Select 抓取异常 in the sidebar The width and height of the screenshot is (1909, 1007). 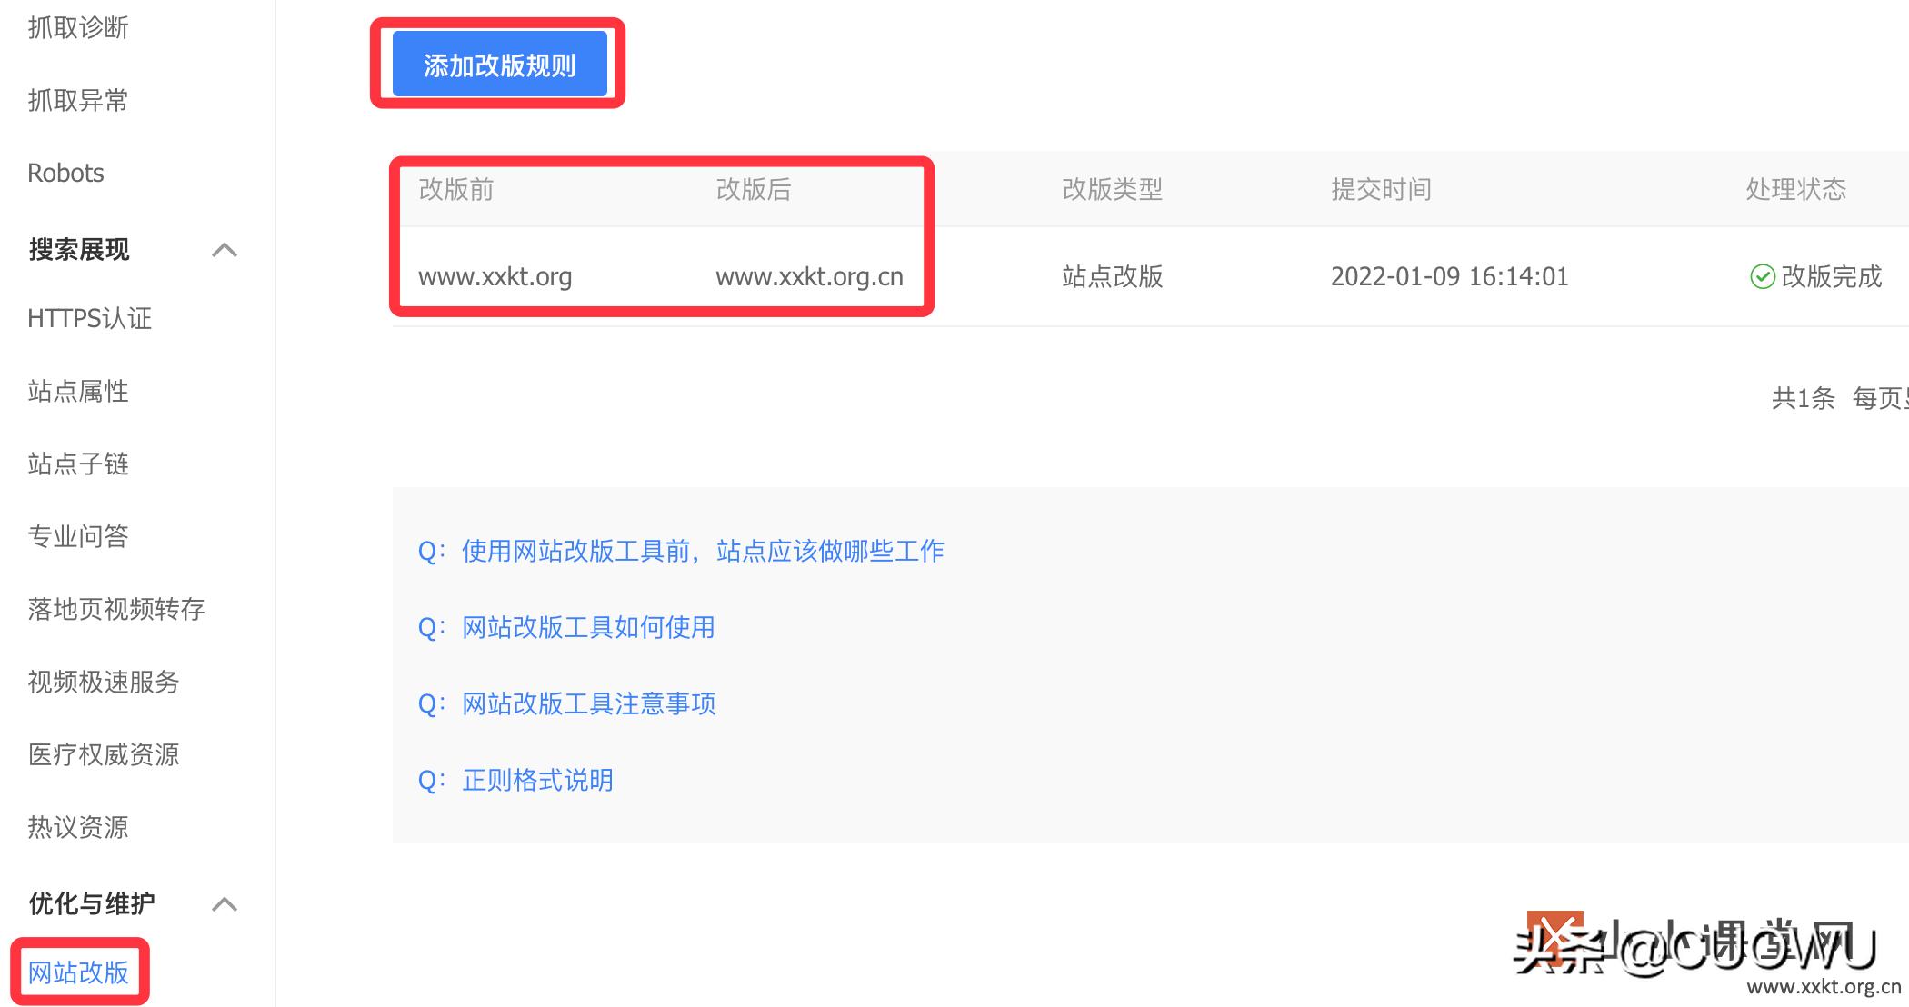[76, 100]
